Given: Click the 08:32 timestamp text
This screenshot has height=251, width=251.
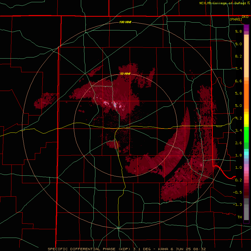Looking at the screenshot, I should 199,249.
